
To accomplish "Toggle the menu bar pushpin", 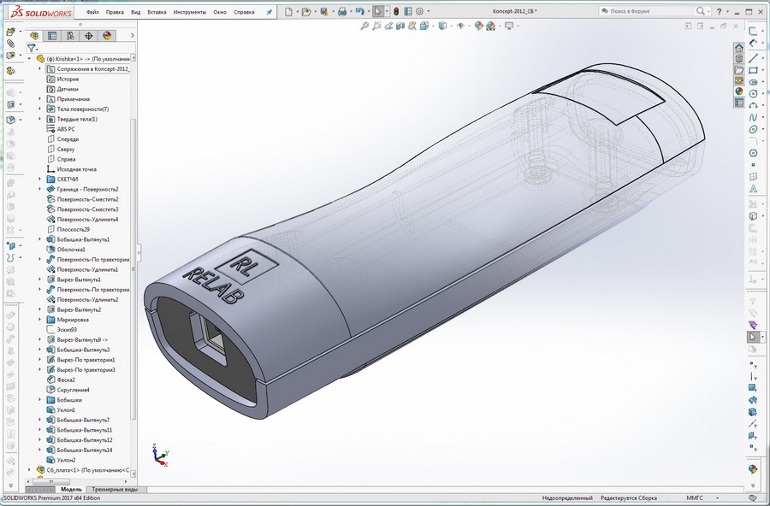I will pos(268,12).
